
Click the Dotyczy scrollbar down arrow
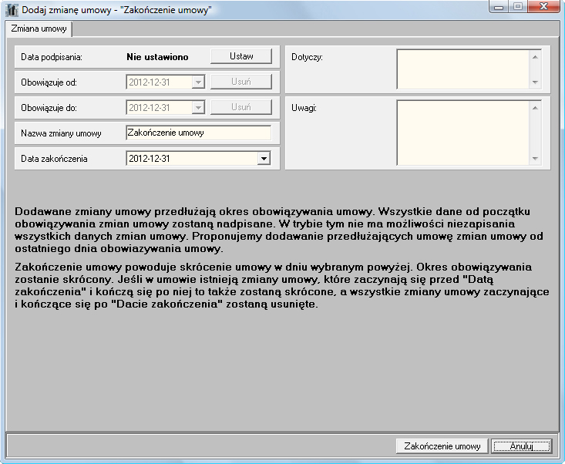pyautogui.click(x=535, y=82)
